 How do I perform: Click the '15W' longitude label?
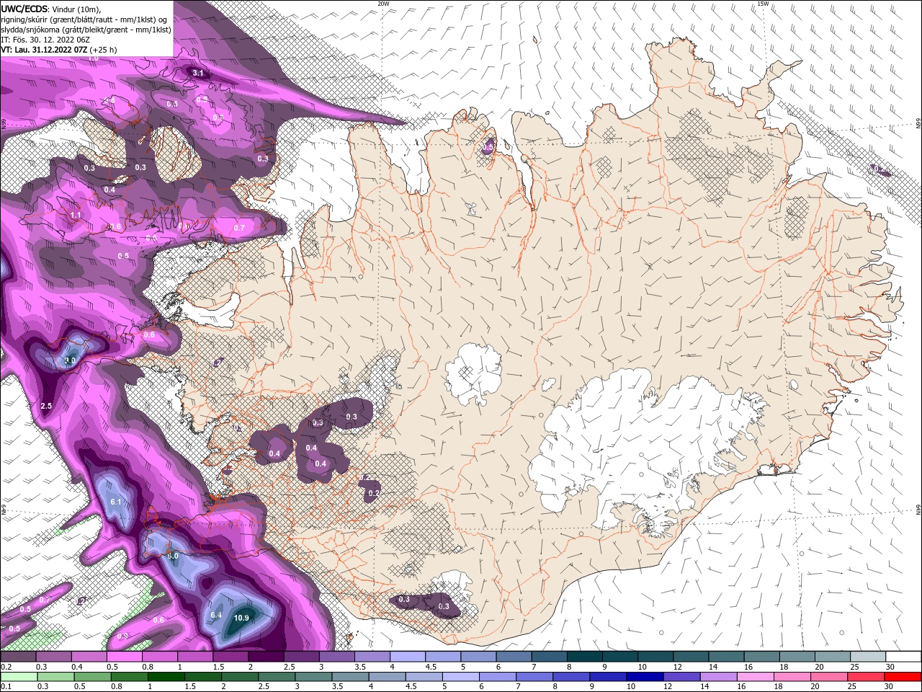pyautogui.click(x=763, y=4)
